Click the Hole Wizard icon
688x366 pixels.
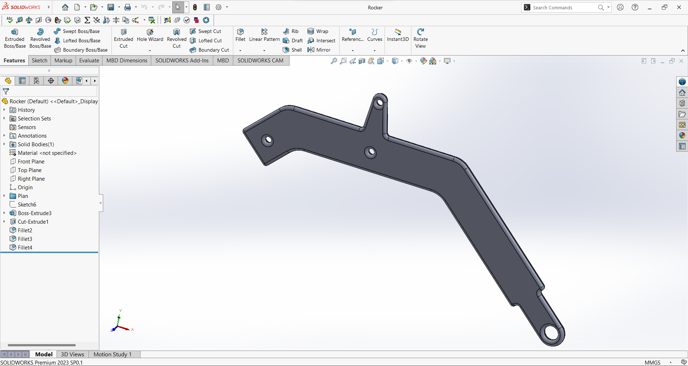click(150, 32)
